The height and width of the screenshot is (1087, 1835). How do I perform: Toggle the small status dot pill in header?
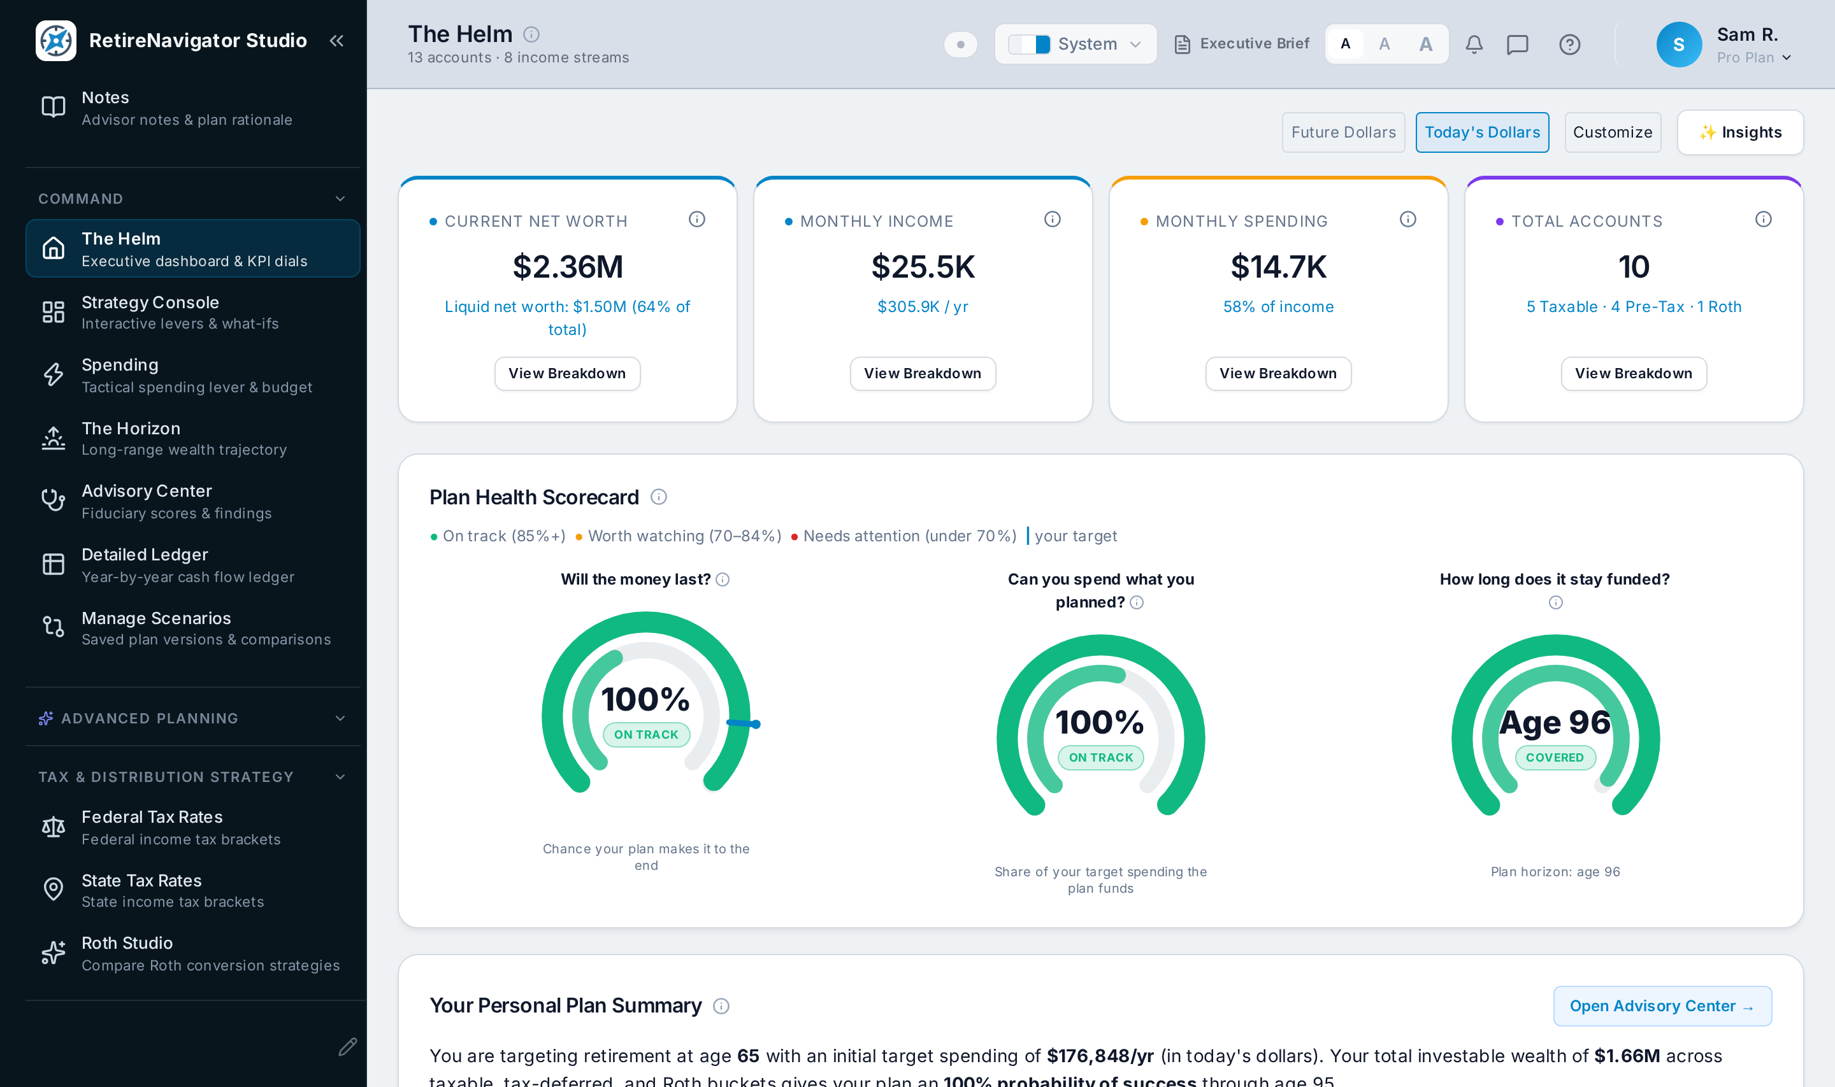[960, 45]
